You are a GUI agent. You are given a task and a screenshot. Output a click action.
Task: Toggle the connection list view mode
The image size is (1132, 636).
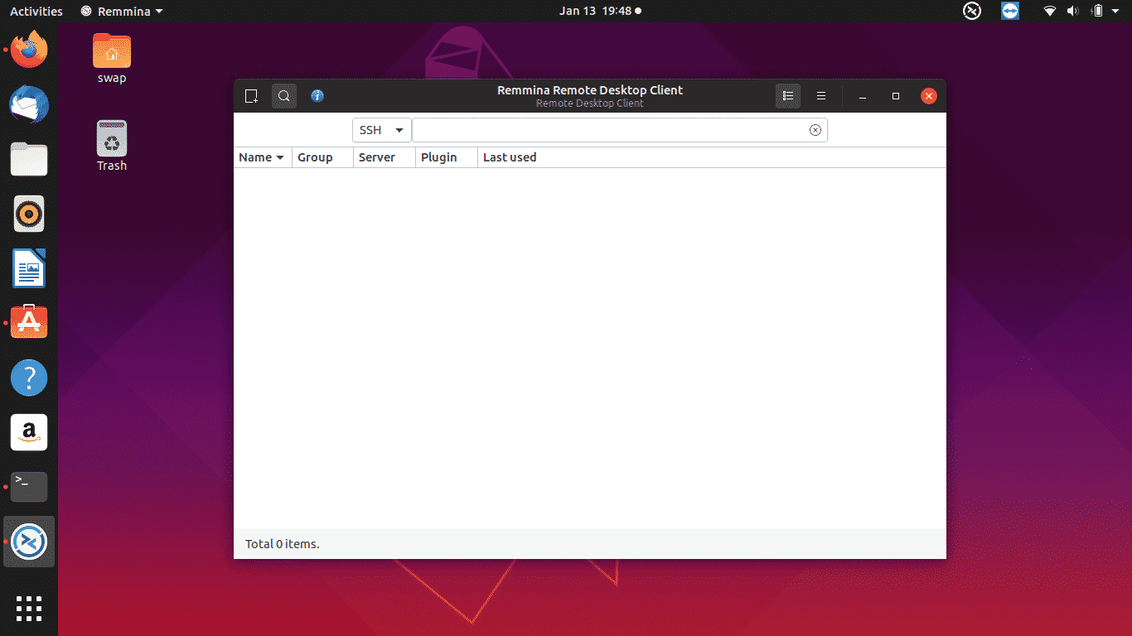pyautogui.click(x=787, y=95)
